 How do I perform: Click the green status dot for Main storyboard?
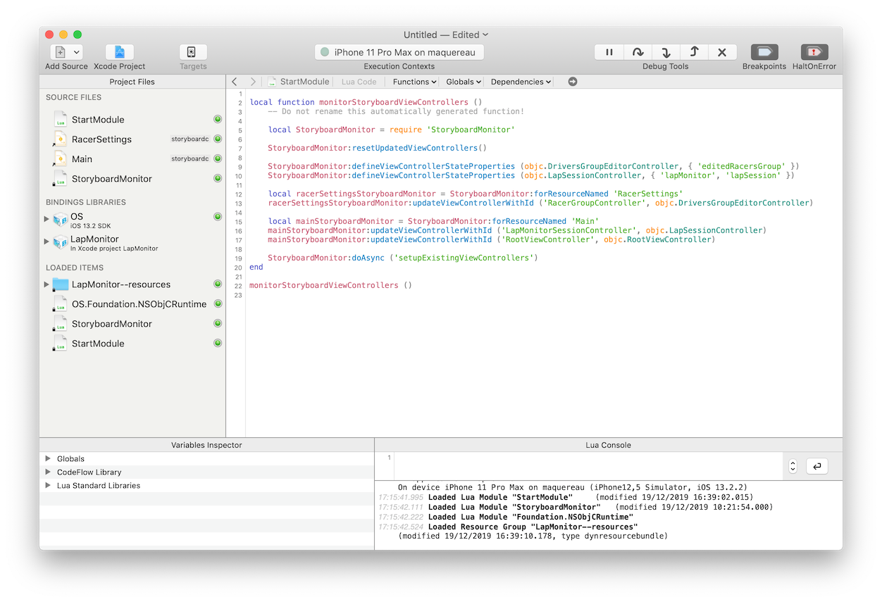coord(218,159)
